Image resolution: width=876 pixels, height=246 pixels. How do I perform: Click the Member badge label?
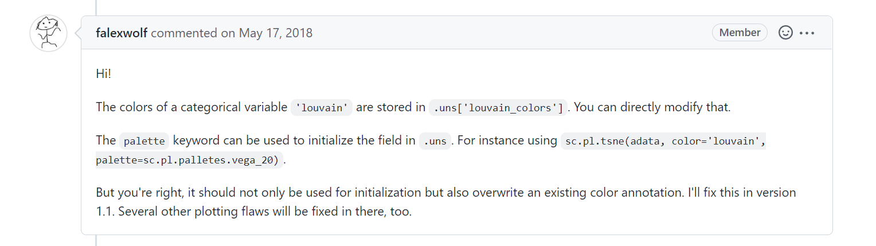tap(740, 33)
